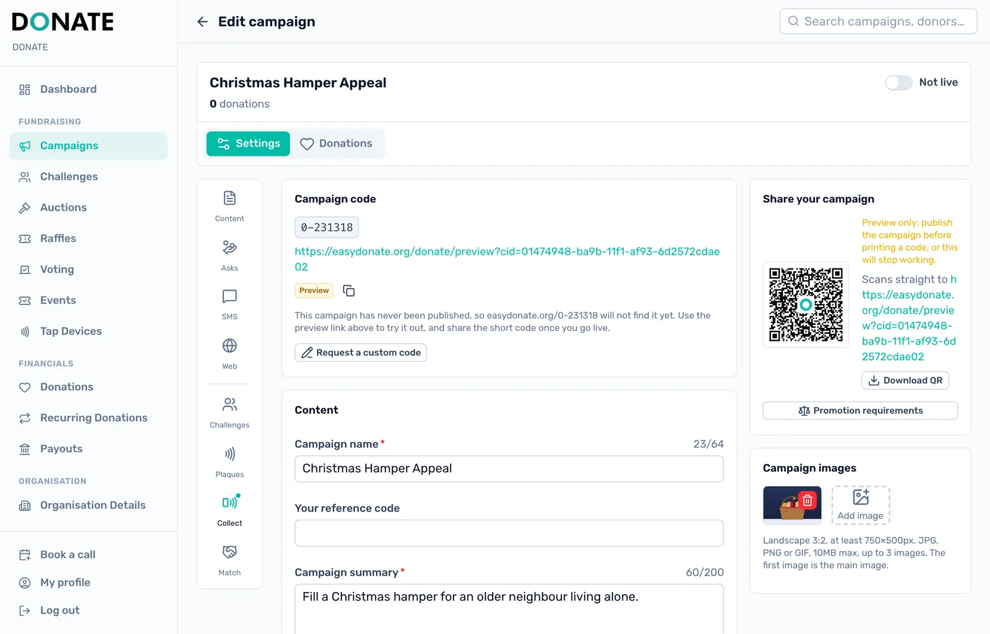990x634 pixels.
Task: Click the Your reference code field
Action: tap(509, 533)
